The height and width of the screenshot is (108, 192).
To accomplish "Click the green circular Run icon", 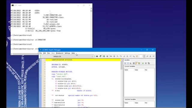I will point(104,56).
